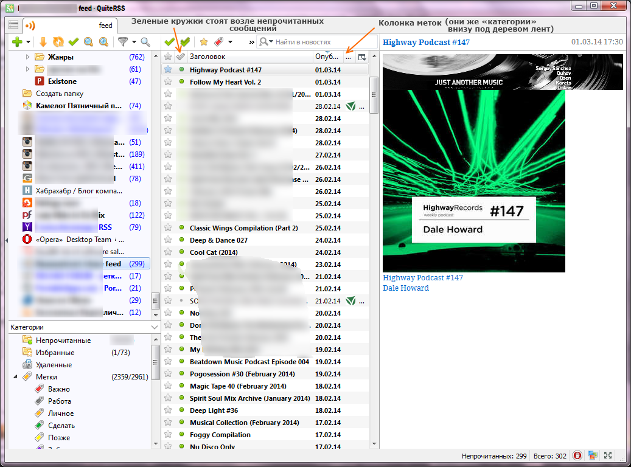Toggle star for Follow My Heart Vol. 2
Image resolution: width=631 pixels, height=467 pixels.
[x=168, y=81]
